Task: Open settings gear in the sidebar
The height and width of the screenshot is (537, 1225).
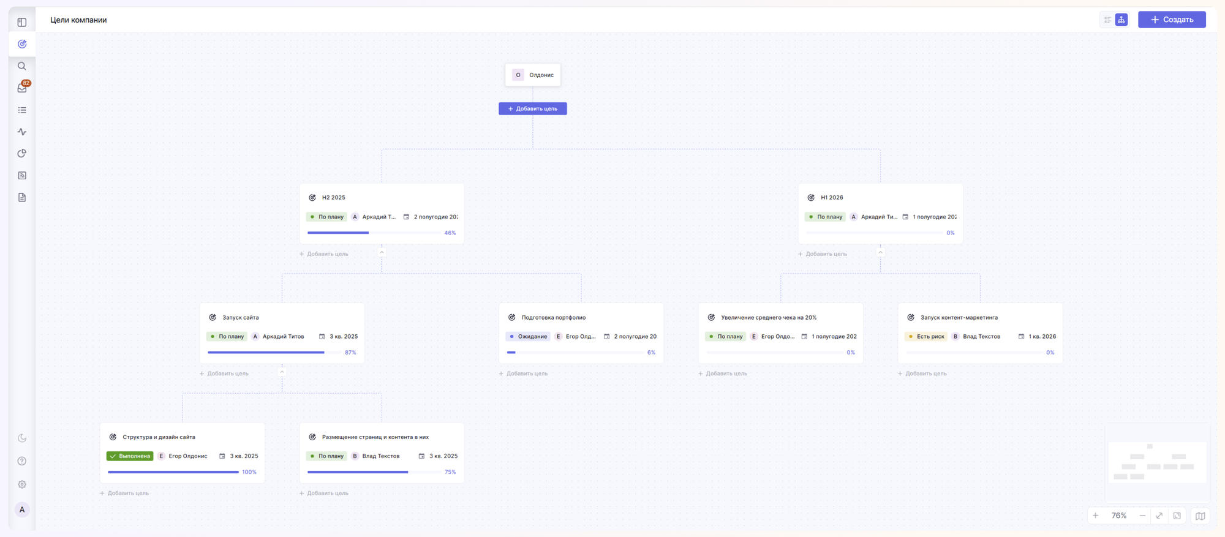Action: point(22,484)
